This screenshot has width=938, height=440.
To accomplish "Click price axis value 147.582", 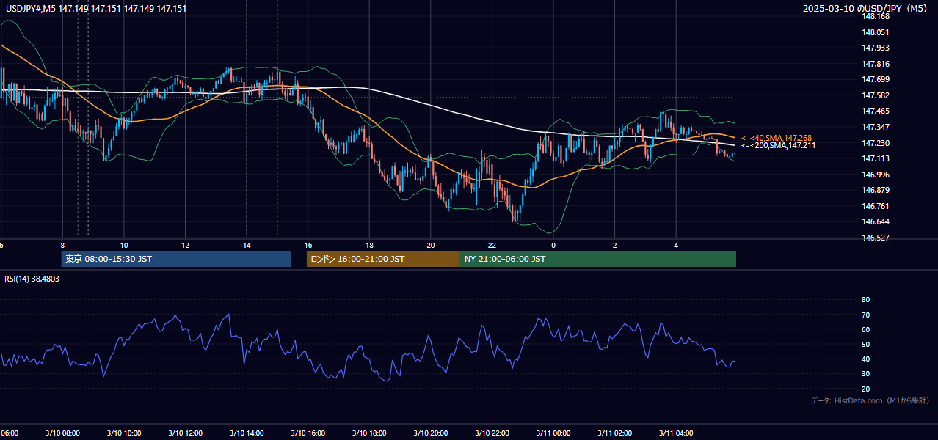I will click(x=875, y=95).
